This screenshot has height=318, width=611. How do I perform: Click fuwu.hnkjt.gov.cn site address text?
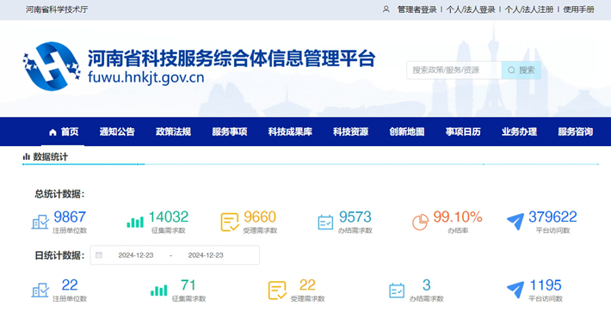(x=146, y=77)
